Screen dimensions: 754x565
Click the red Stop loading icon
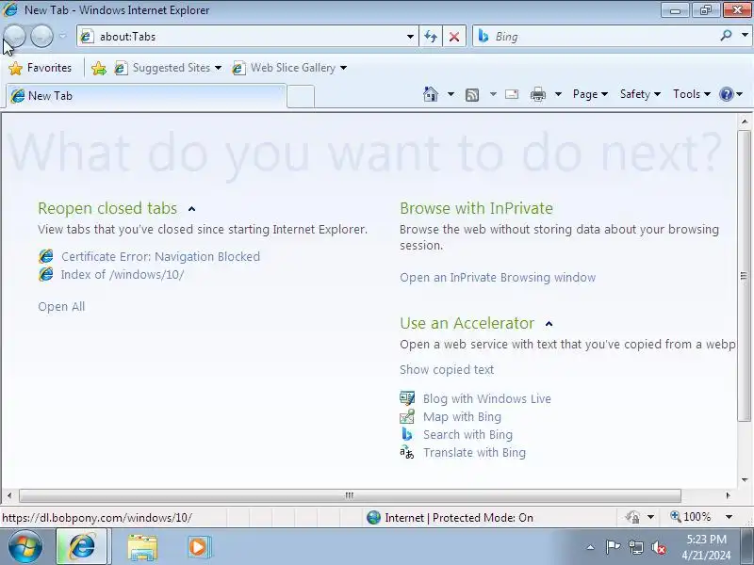pos(453,37)
